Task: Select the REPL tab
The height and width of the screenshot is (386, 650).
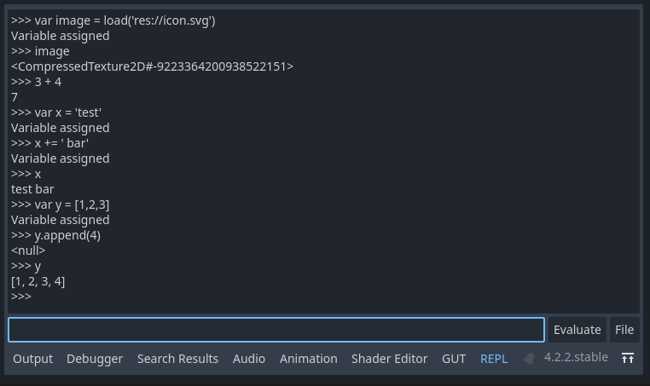Action: pyautogui.click(x=494, y=359)
